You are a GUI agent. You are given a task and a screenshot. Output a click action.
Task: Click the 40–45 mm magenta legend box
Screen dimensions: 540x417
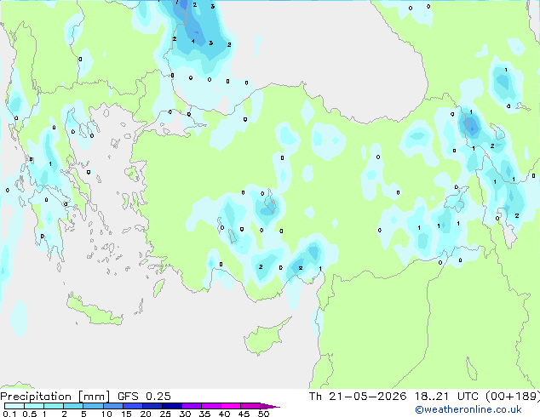[231, 406]
